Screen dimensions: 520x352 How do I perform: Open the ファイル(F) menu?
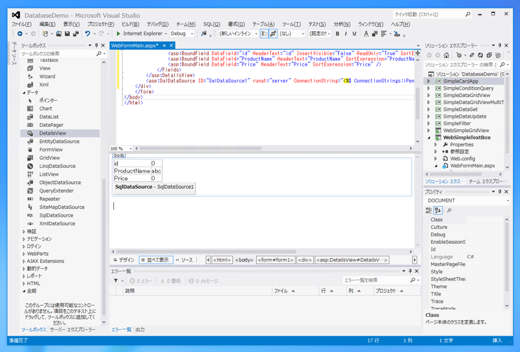[21, 24]
